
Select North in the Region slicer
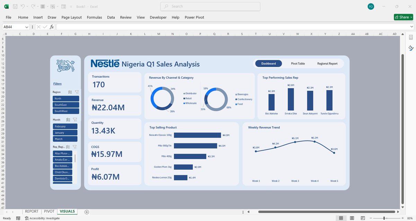pyautogui.click(x=66, y=99)
